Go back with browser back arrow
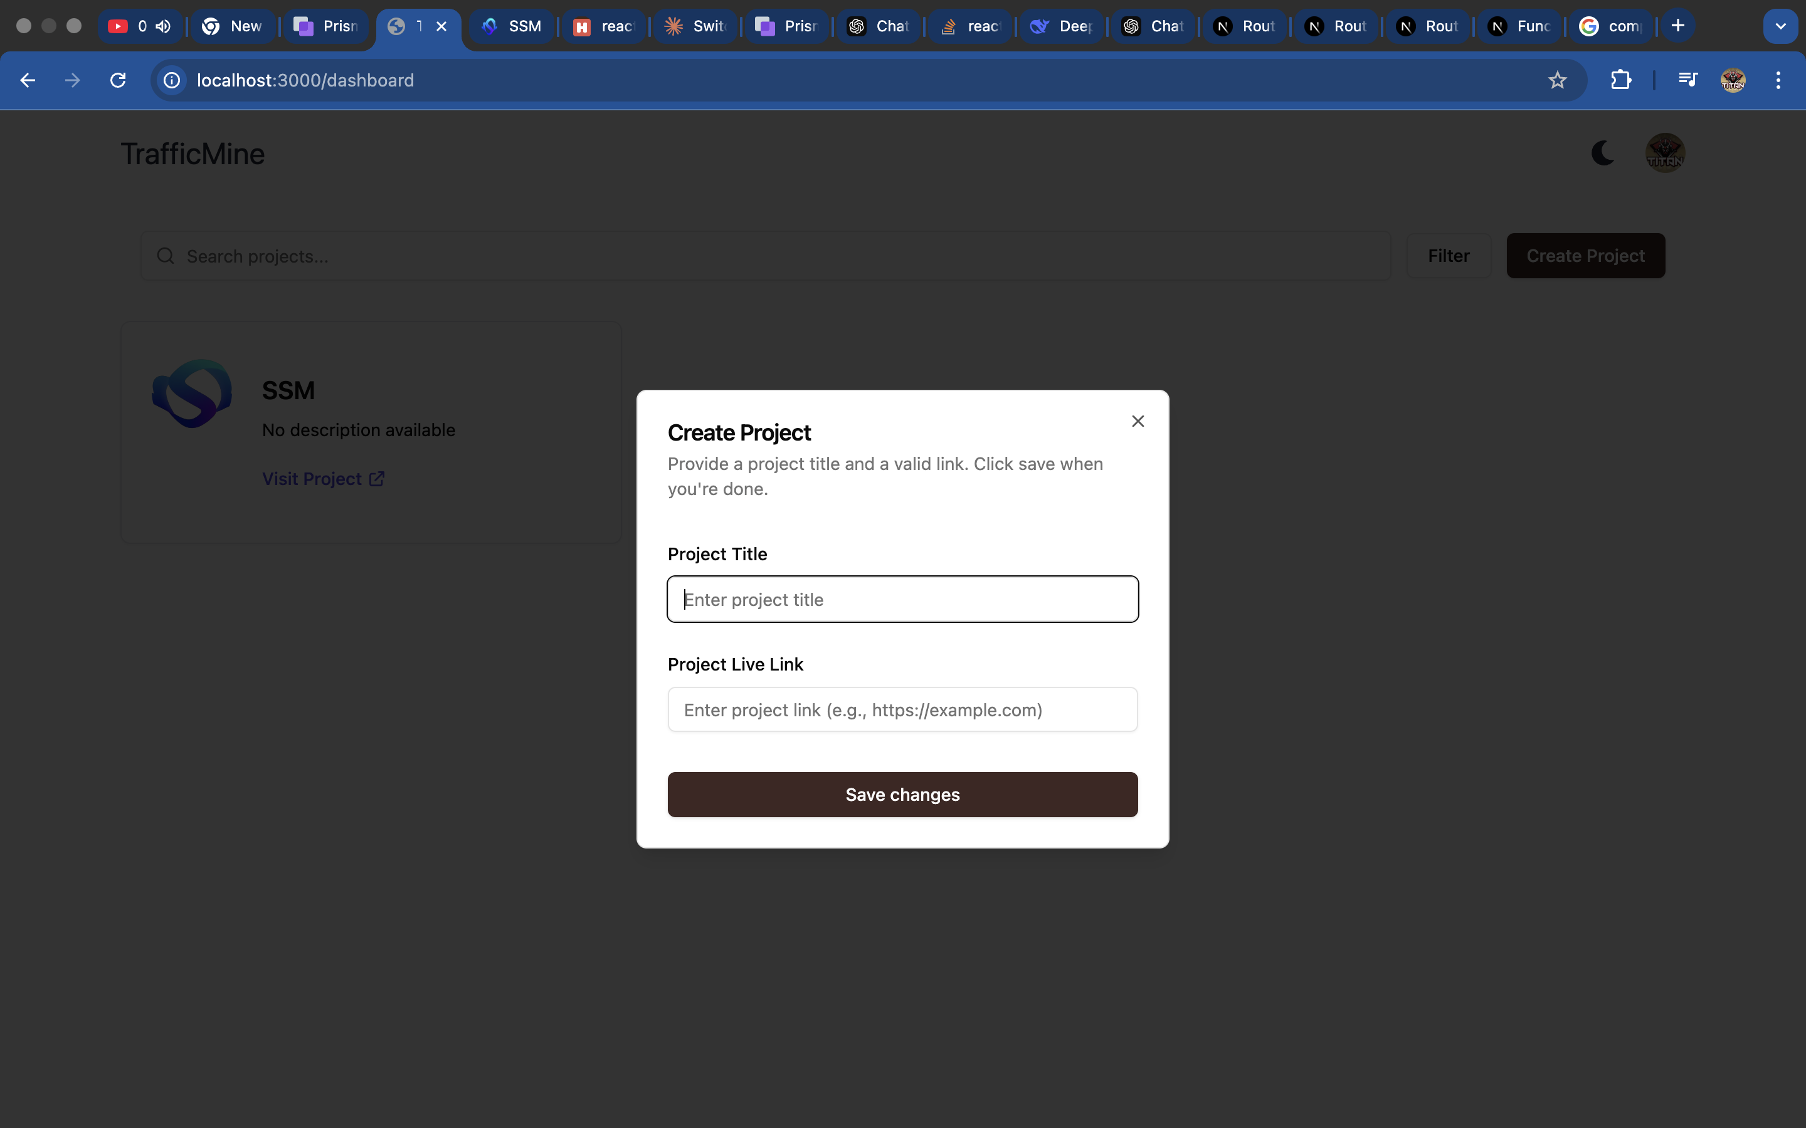The width and height of the screenshot is (1806, 1128). 28,81
